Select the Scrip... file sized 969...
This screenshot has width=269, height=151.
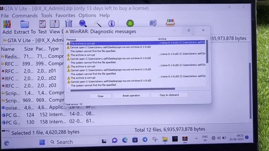32,100
